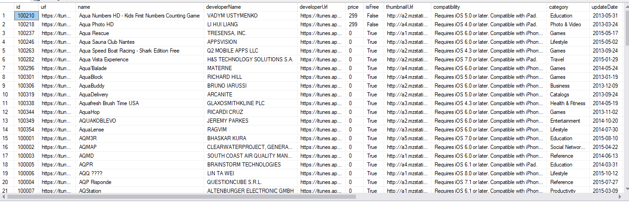This screenshot has height=202, width=629.
Task: Click developer cell BRUNO IARUSSI
Action: [x=251, y=86]
